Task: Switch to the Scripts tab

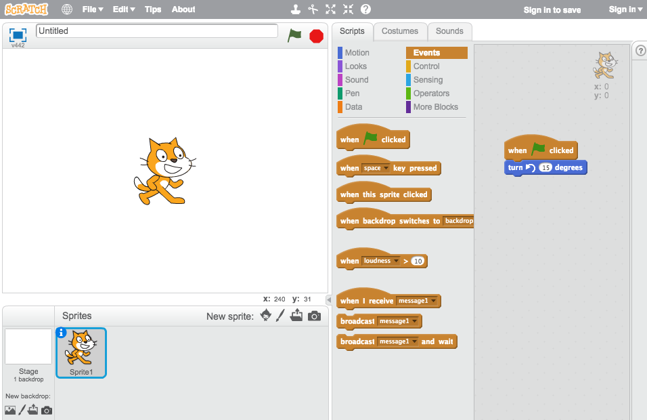Action: click(x=352, y=31)
